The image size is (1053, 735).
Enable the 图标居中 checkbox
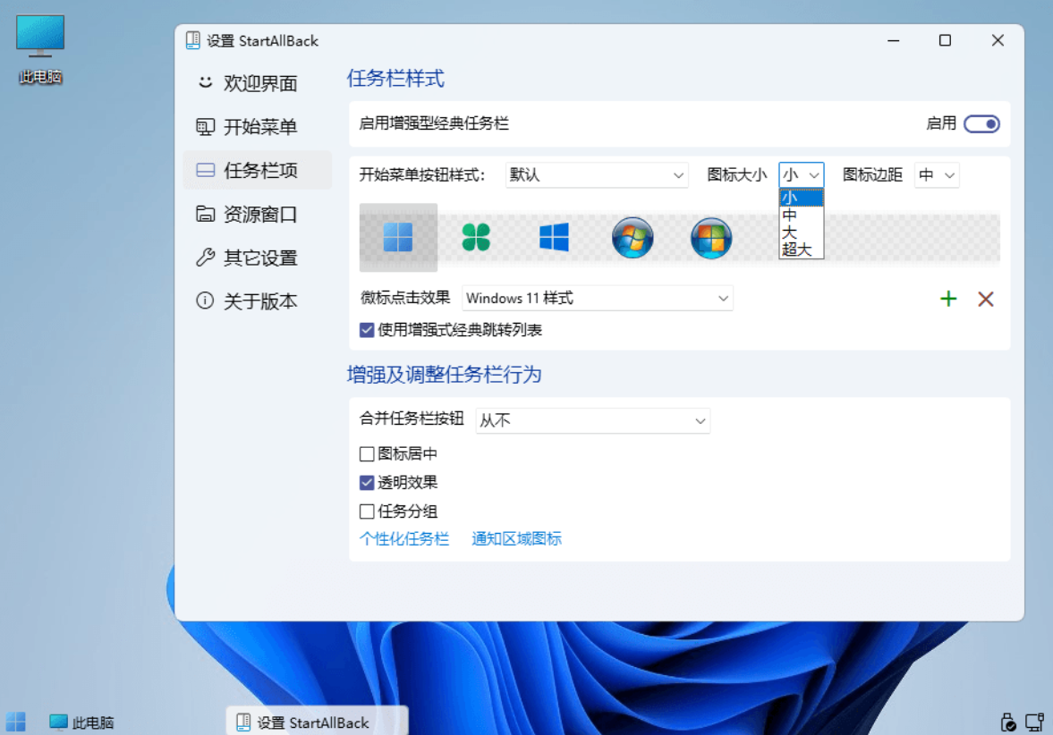tap(366, 453)
